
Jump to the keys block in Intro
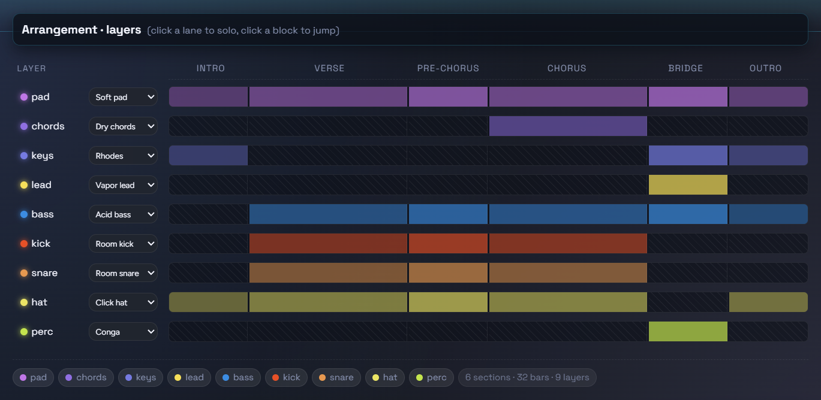pos(208,156)
